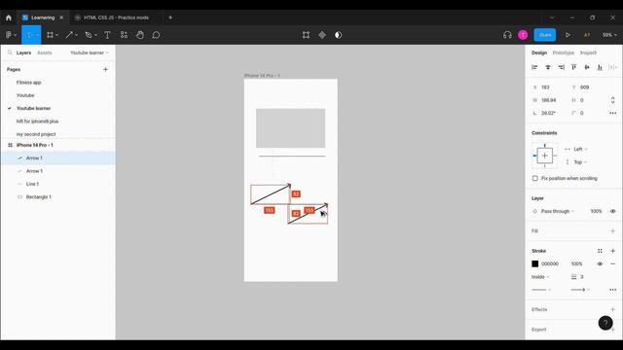Present the prototype with play icon
The width and height of the screenshot is (623, 350).
[x=568, y=35]
